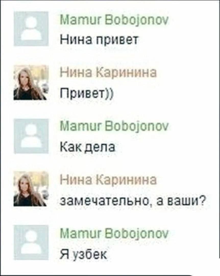Click the surname 'Каринина' in the first Nina header
The height and width of the screenshot is (276, 220).
click(127, 73)
